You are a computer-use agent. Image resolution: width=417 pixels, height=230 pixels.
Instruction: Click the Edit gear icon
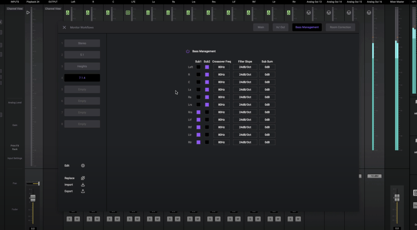click(83, 166)
